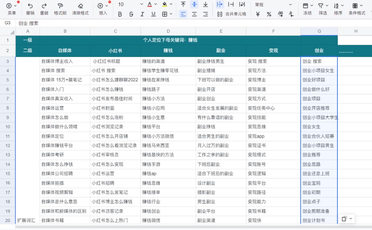Expand the font size dropdown
This screenshot has height=230, width=372.
[141, 4]
